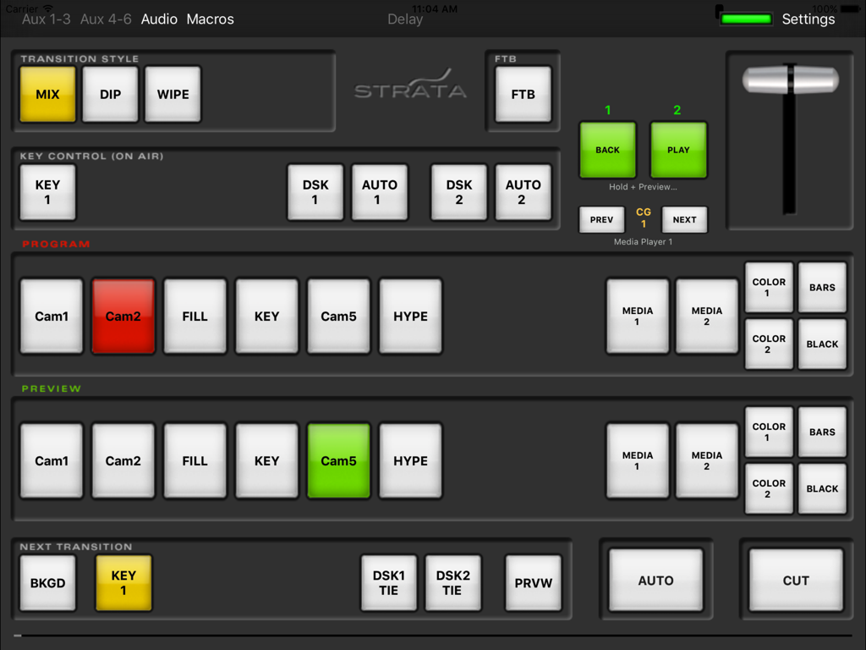Select BLACK on the Program bus
The image size is (866, 650).
[822, 344]
